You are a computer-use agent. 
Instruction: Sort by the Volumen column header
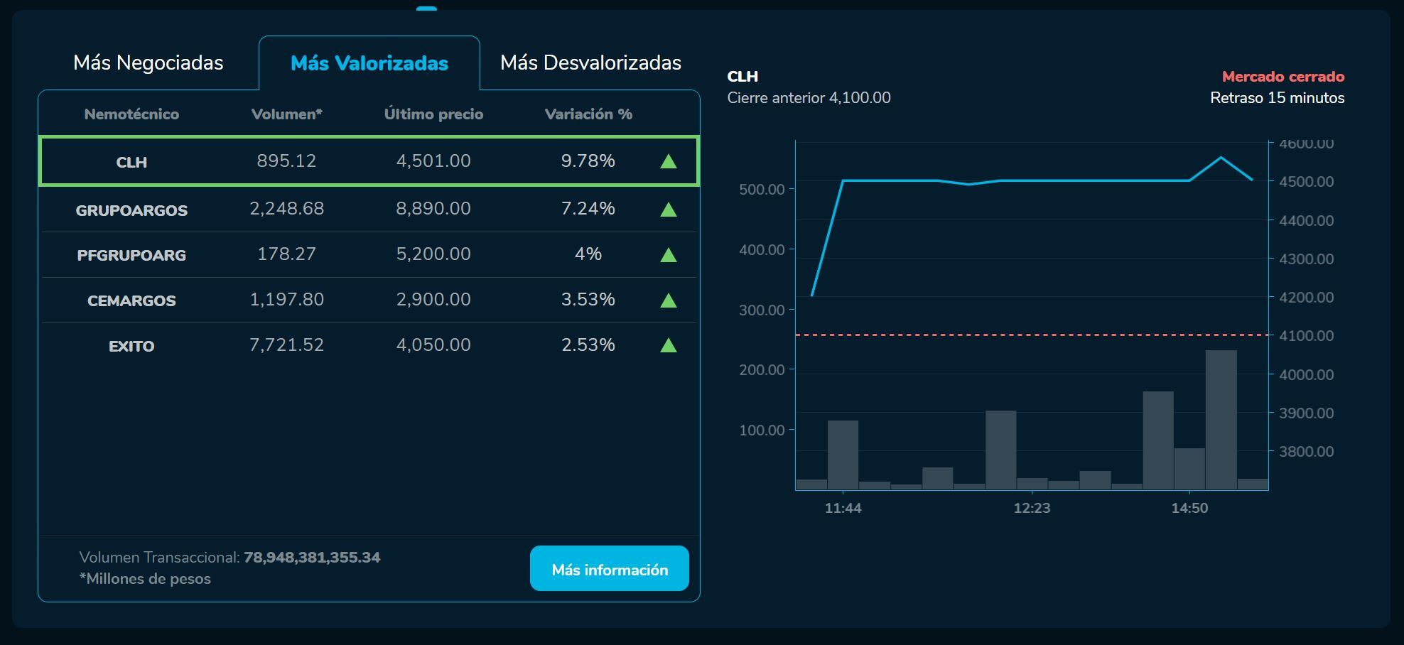(286, 114)
